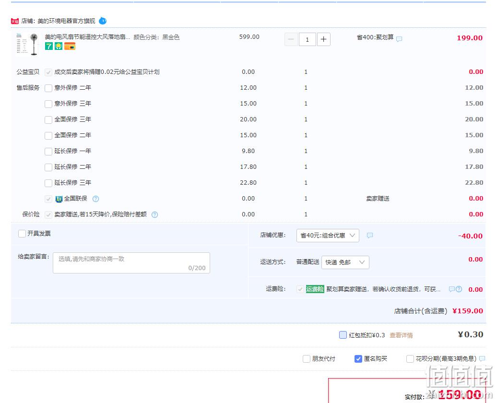497x403 pixels.
Task: Click the green 运费险 badge
Action: click(x=315, y=289)
